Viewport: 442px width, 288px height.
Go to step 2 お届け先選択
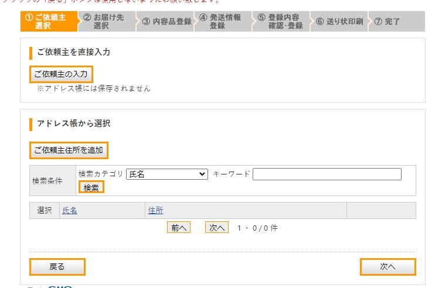point(105,22)
